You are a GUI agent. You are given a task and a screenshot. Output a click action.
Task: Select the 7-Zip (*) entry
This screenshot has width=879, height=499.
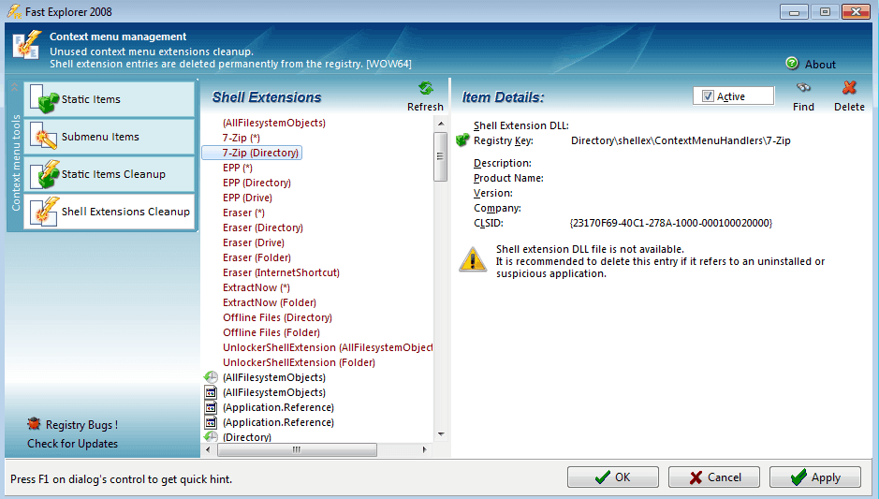pyautogui.click(x=242, y=138)
